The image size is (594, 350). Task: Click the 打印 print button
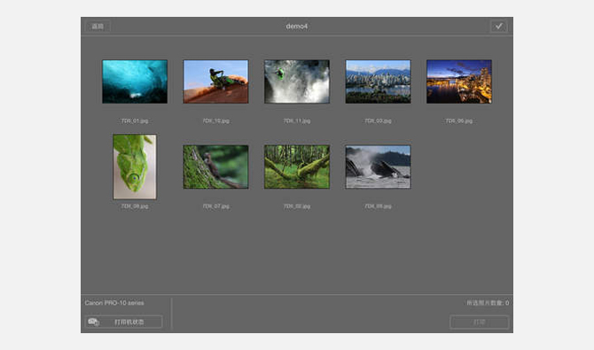click(x=480, y=322)
